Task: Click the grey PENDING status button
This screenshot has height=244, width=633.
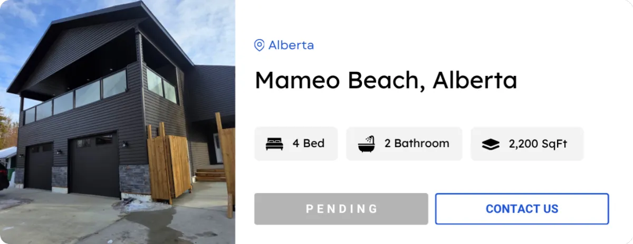Action: pyautogui.click(x=341, y=209)
